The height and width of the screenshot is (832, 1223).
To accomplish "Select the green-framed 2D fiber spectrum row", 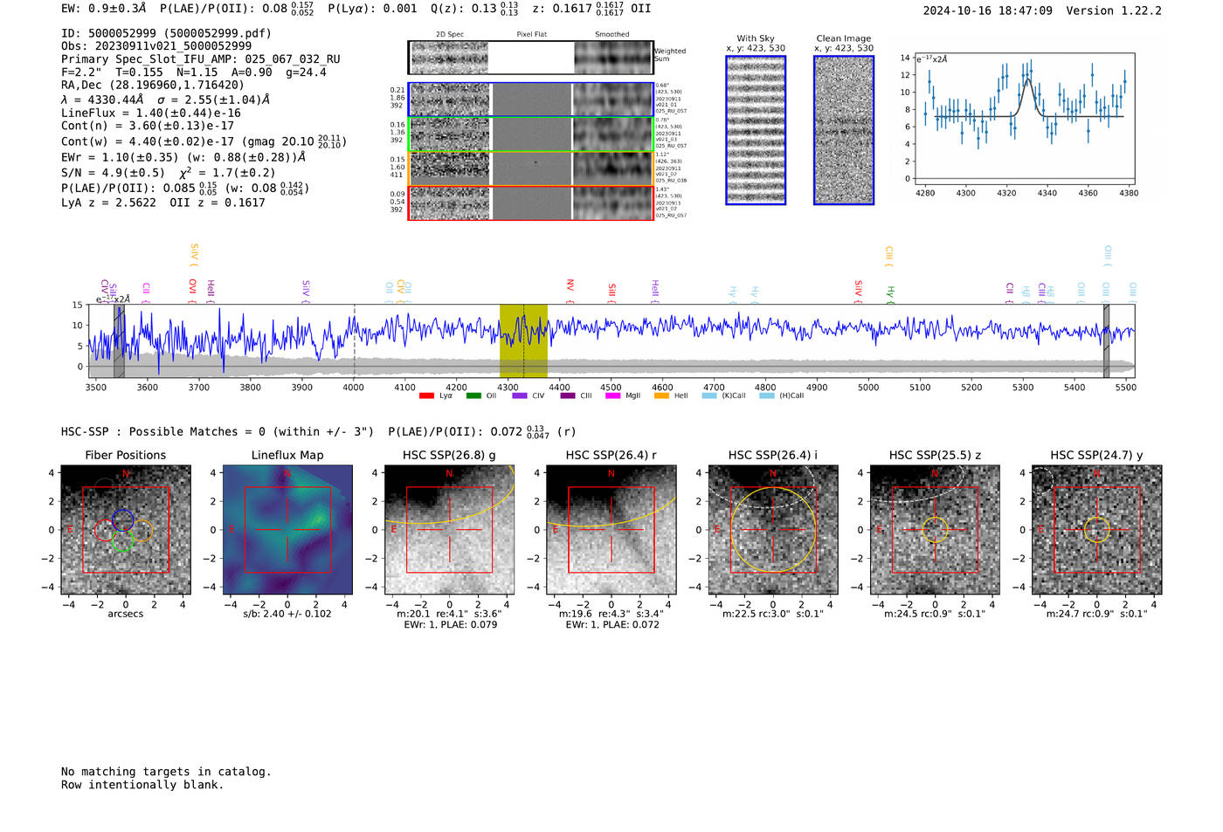I will tap(531, 134).
